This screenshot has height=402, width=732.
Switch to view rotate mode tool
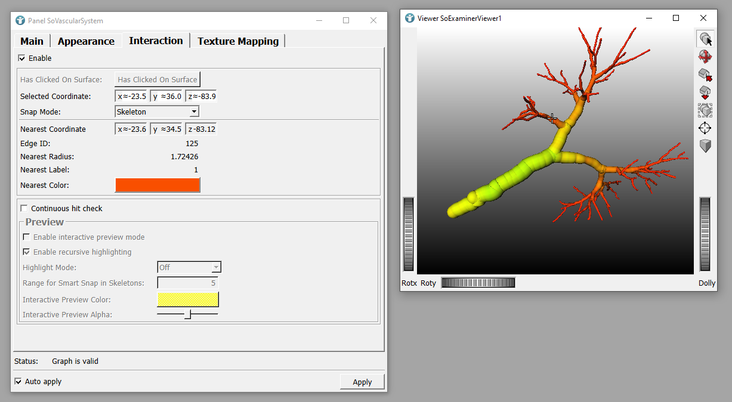tap(705, 57)
